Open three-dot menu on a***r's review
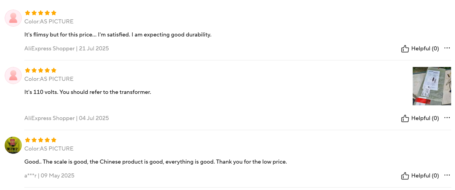Viewport: 455px width, 190px height. tap(447, 175)
